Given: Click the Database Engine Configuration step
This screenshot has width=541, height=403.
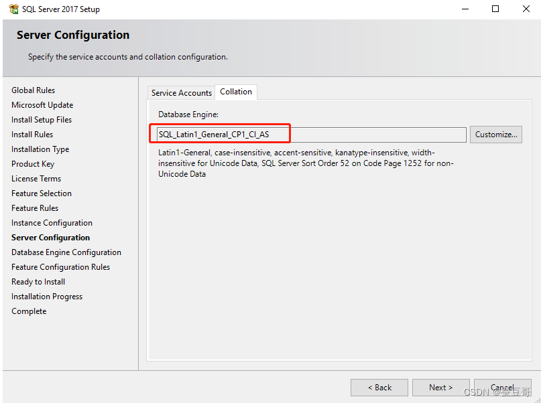Looking at the screenshot, I should click(66, 252).
